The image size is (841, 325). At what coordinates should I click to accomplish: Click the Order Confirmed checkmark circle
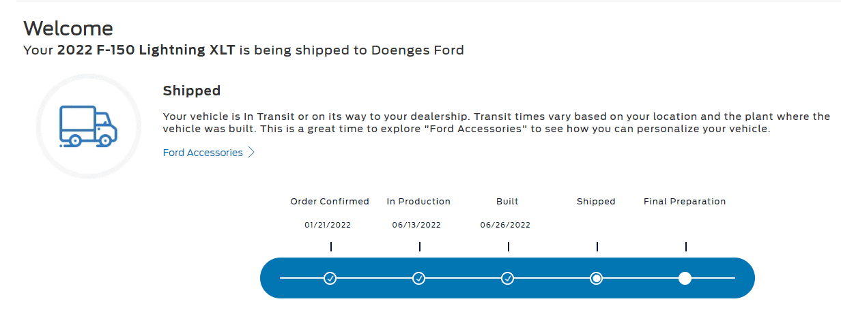click(330, 278)
